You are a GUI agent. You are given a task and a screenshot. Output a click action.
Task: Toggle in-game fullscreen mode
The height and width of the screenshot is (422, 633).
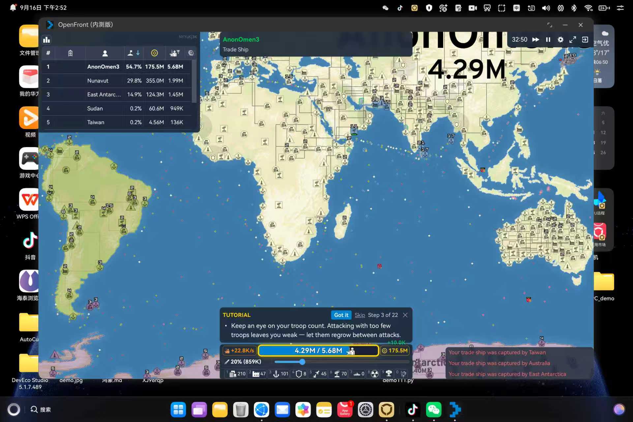pyautogui.click(x=573, y=40)
